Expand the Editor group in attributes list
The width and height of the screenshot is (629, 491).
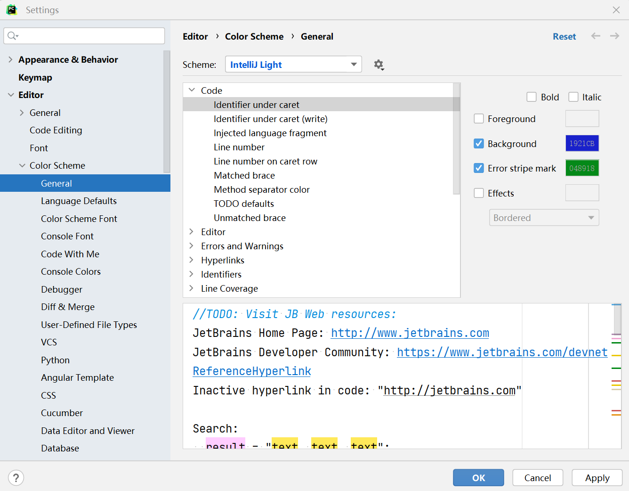click(192, 231)
